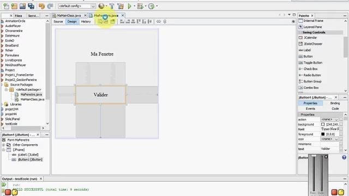
Task: Click the Clean and Build icon
Action: [121, 6]
